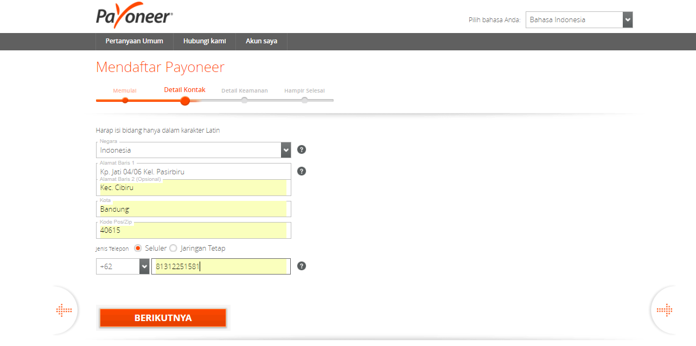Open the Bahasa Indonesia language dropdown
This screenshot has height=346, width=696.
tap(579, 20)
